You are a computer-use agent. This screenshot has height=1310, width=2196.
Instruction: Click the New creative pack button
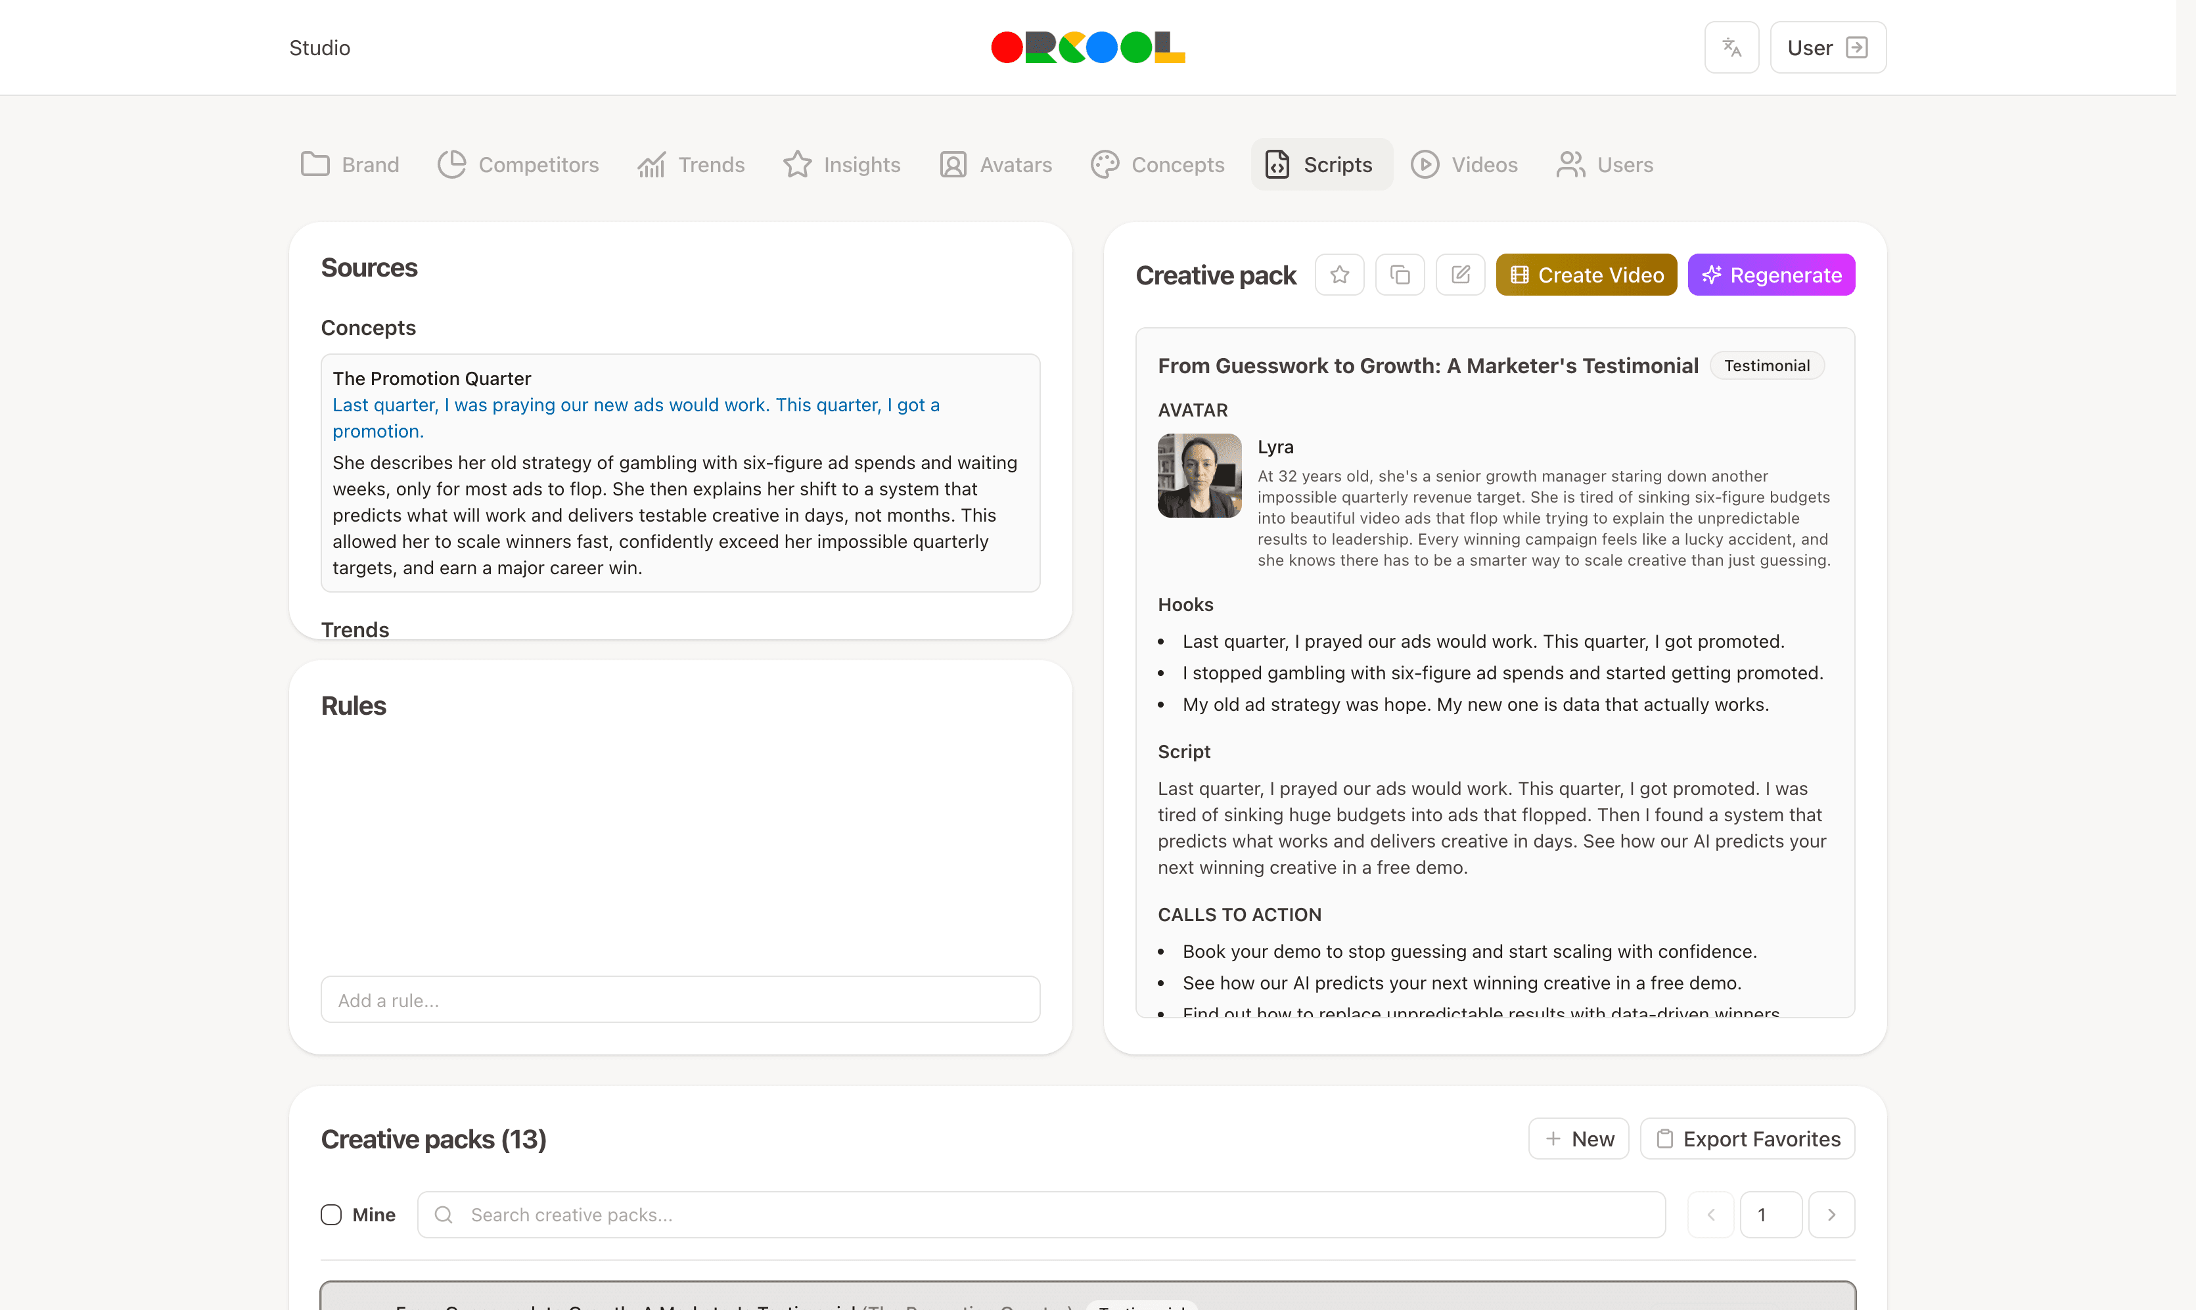click(1578, 1139)
